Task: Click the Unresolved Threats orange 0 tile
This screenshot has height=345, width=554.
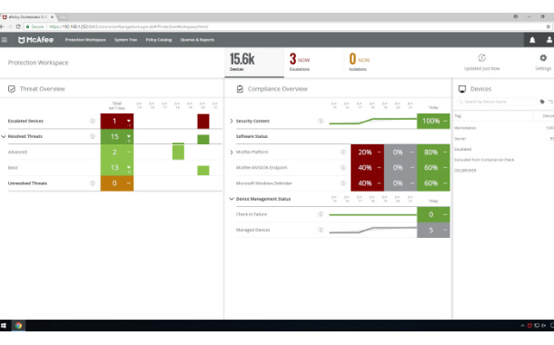Action: pos(117,183)
